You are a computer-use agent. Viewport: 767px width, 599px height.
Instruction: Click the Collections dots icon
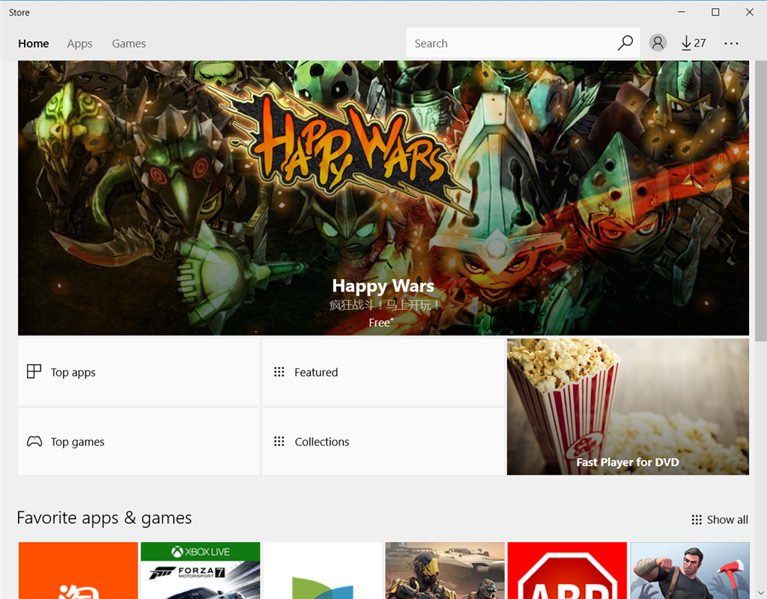[x=279, y=442]
